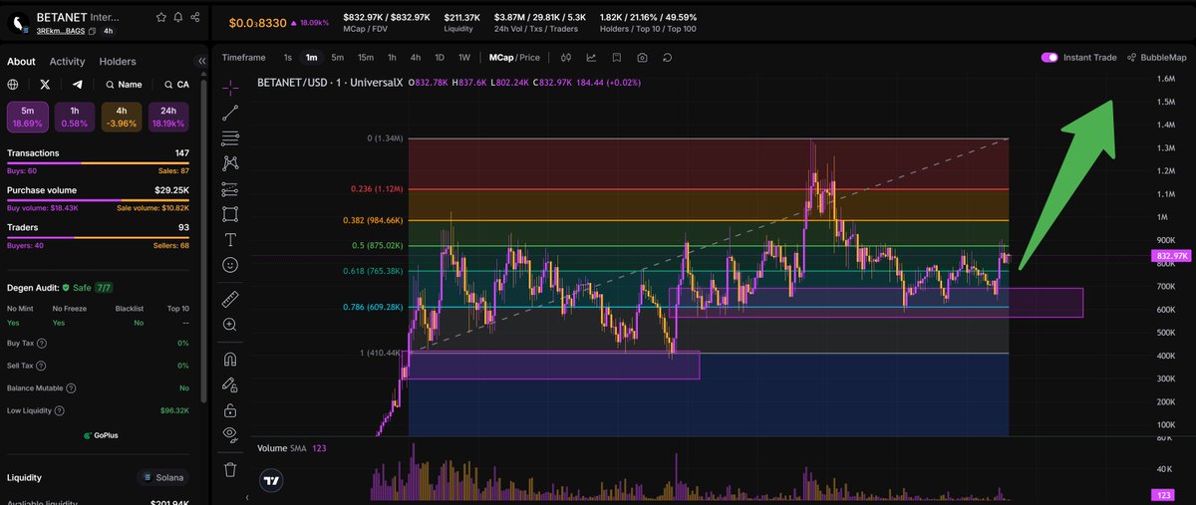The image size is (1196, 505).
Task: Switch chart to Price mode
Action: point(529,57)
